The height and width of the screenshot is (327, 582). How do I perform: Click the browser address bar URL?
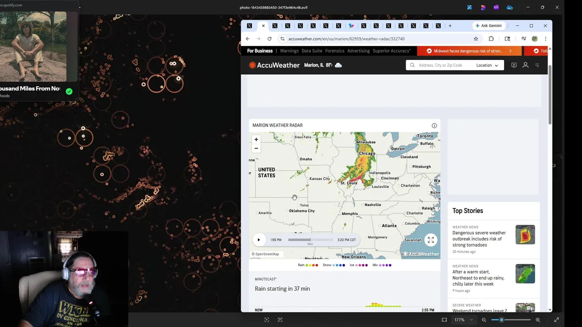point(346,39)
